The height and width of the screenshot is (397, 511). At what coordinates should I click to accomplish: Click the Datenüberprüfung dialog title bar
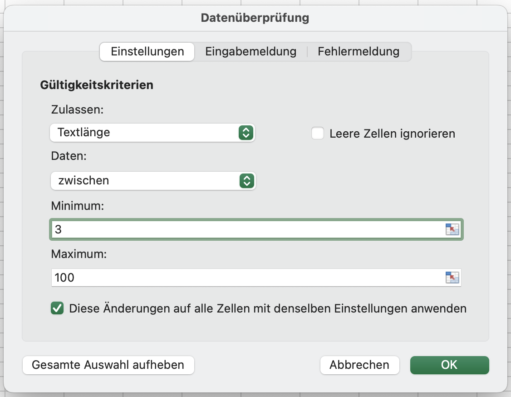[x=255, y=18]
